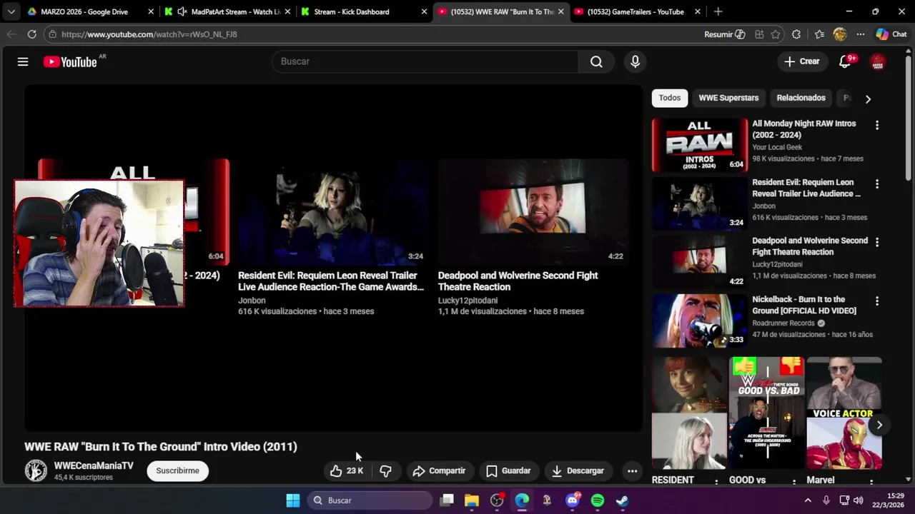Open Task View on the taskbar
The height and width of the screenshot is (514, 915).
(x=447, y=500)
